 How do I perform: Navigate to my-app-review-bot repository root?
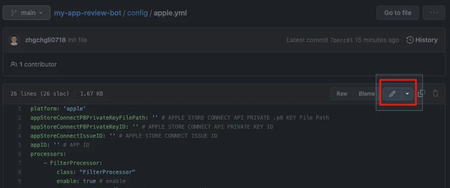click(88, 13)
